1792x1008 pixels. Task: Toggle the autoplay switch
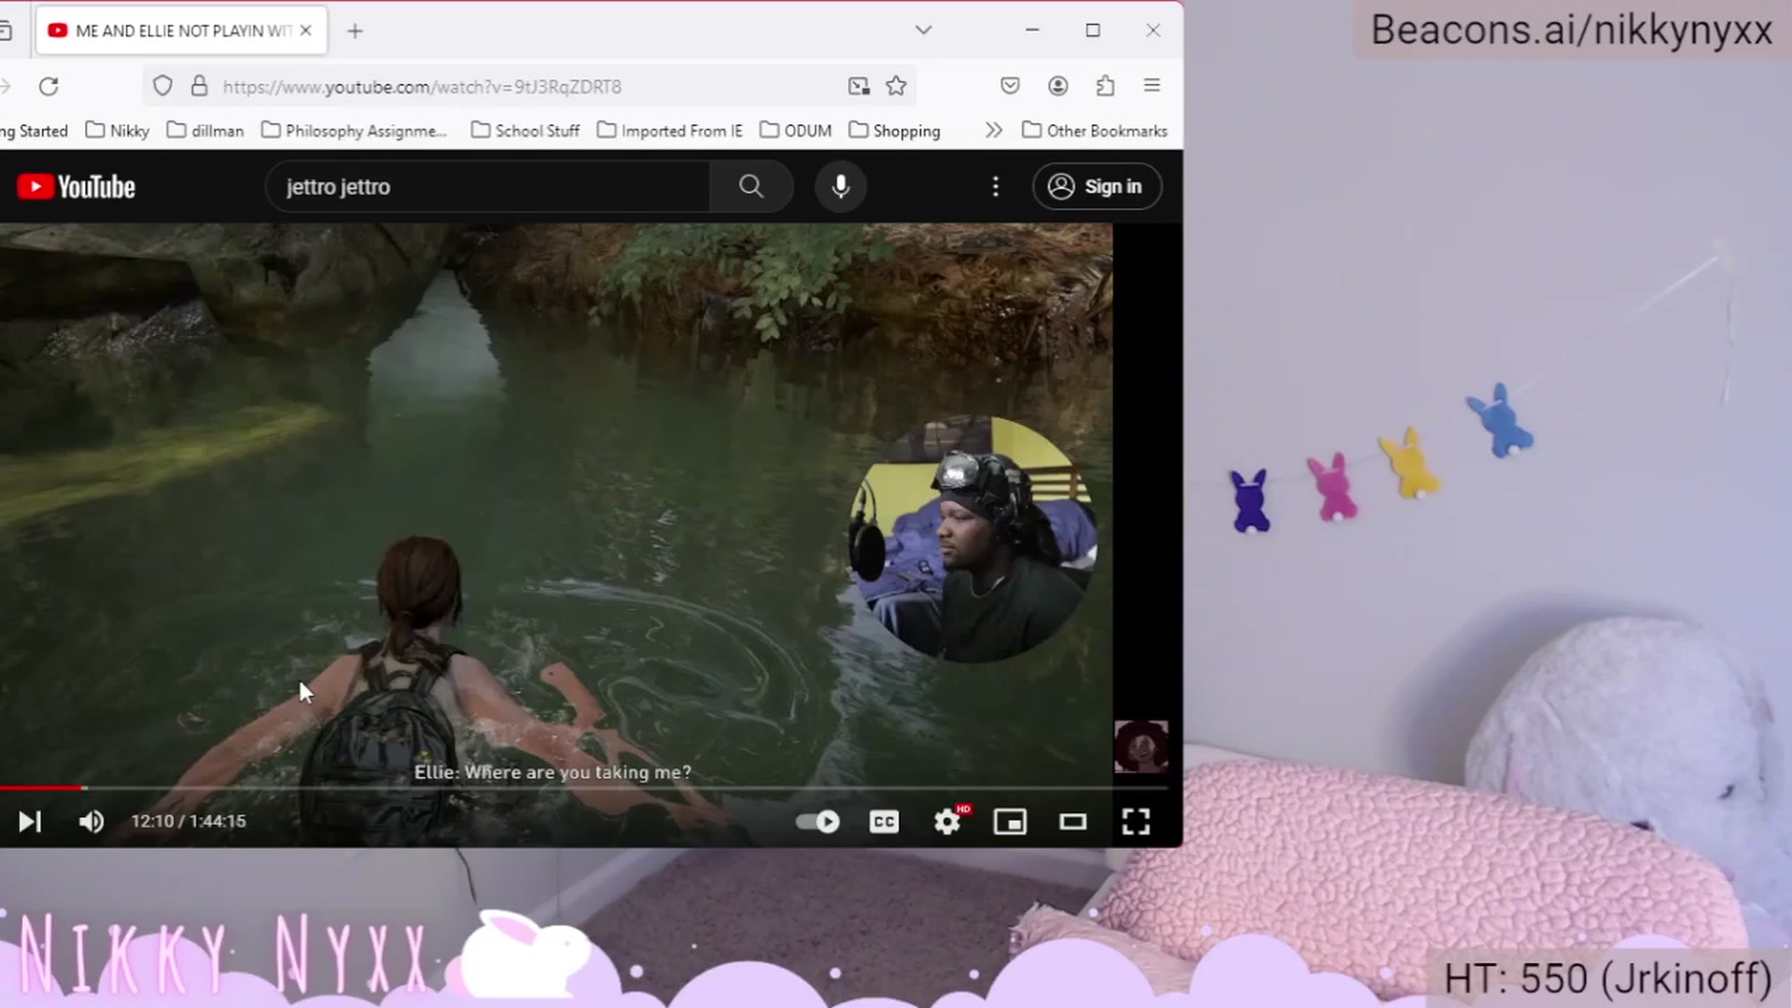click(x=818, y=821)
